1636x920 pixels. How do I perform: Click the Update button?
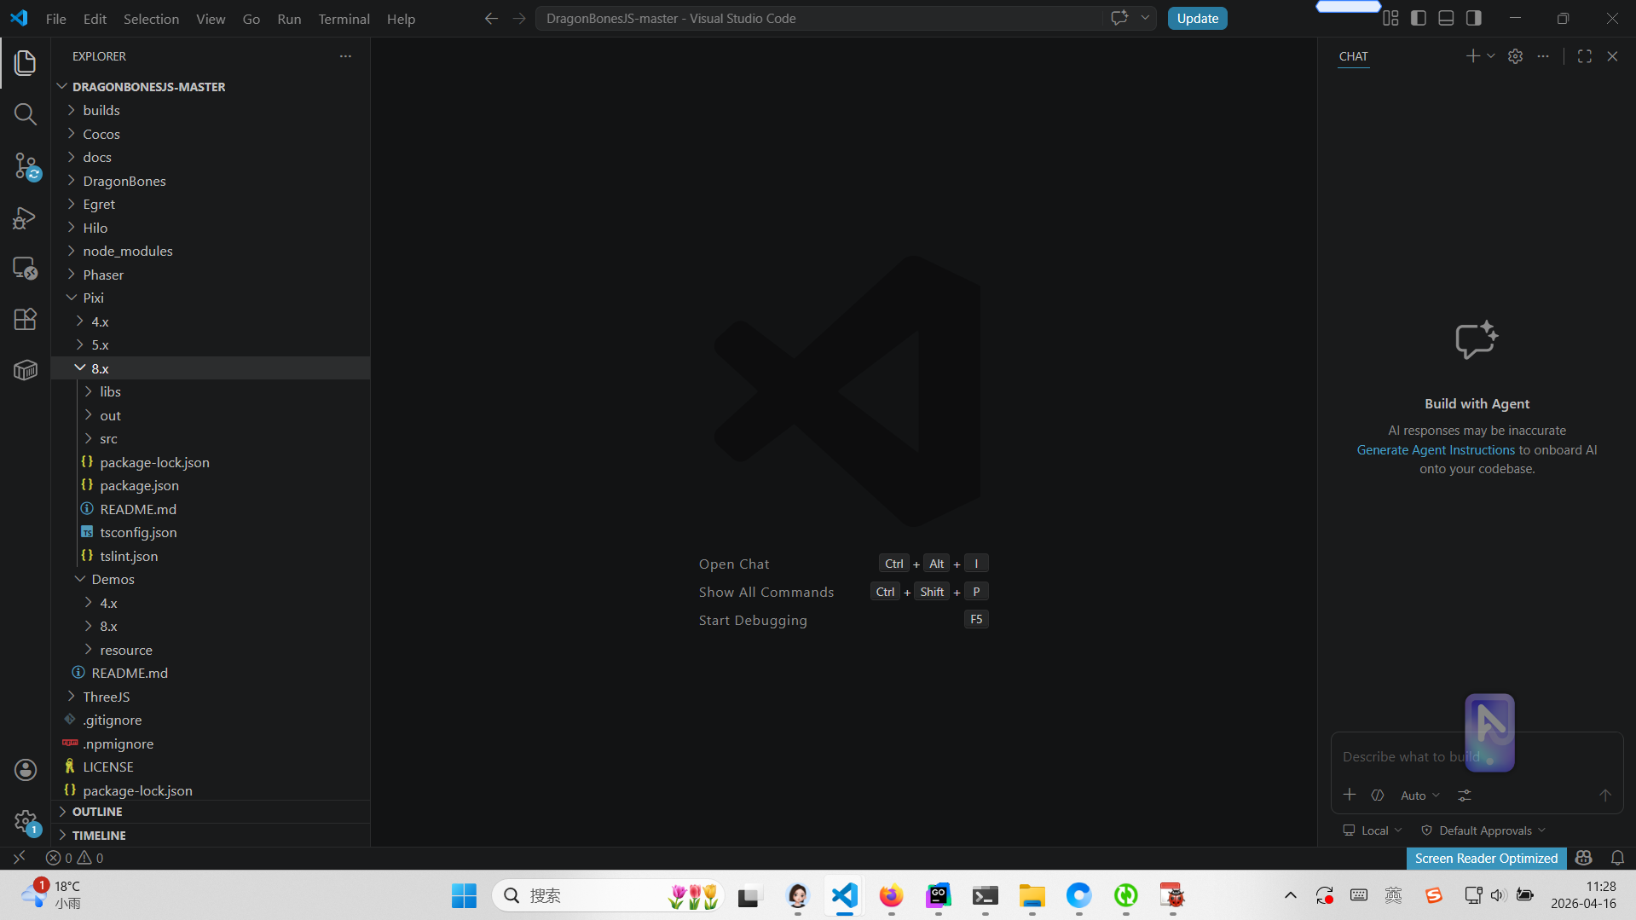(1197, 18)
